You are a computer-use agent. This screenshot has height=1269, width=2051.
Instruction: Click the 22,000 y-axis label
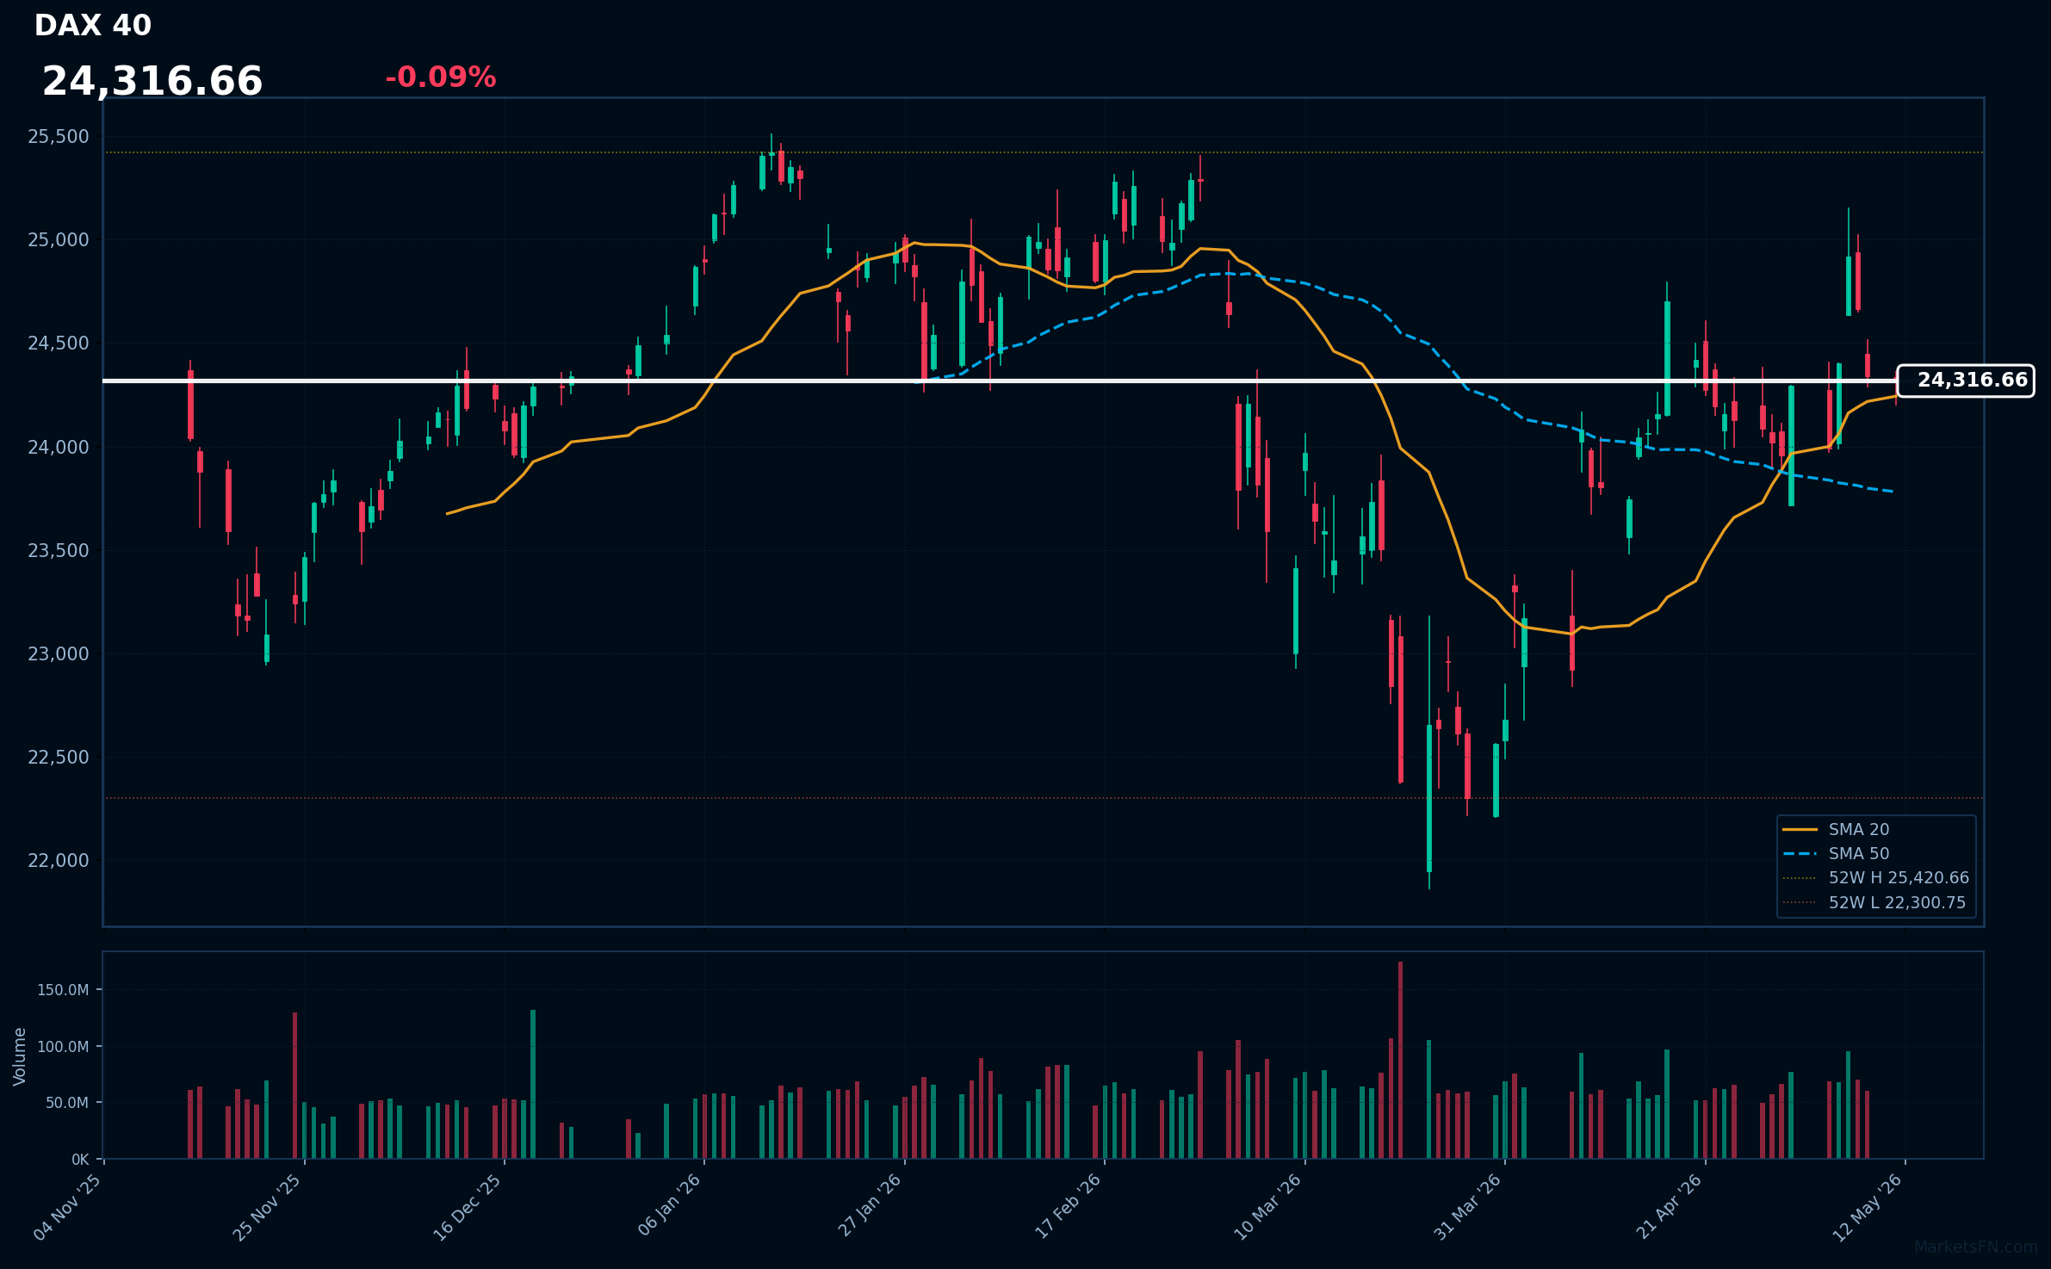click(x=59, y=860)
